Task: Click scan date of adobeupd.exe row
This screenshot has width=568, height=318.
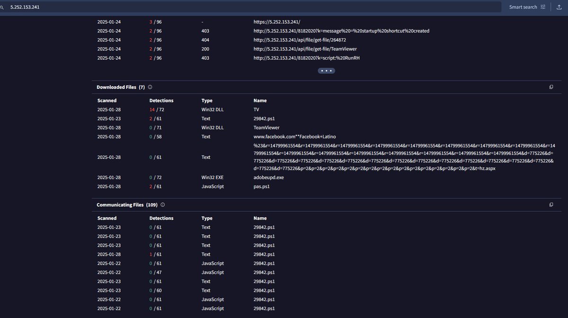Action: [x=109, y=178]
